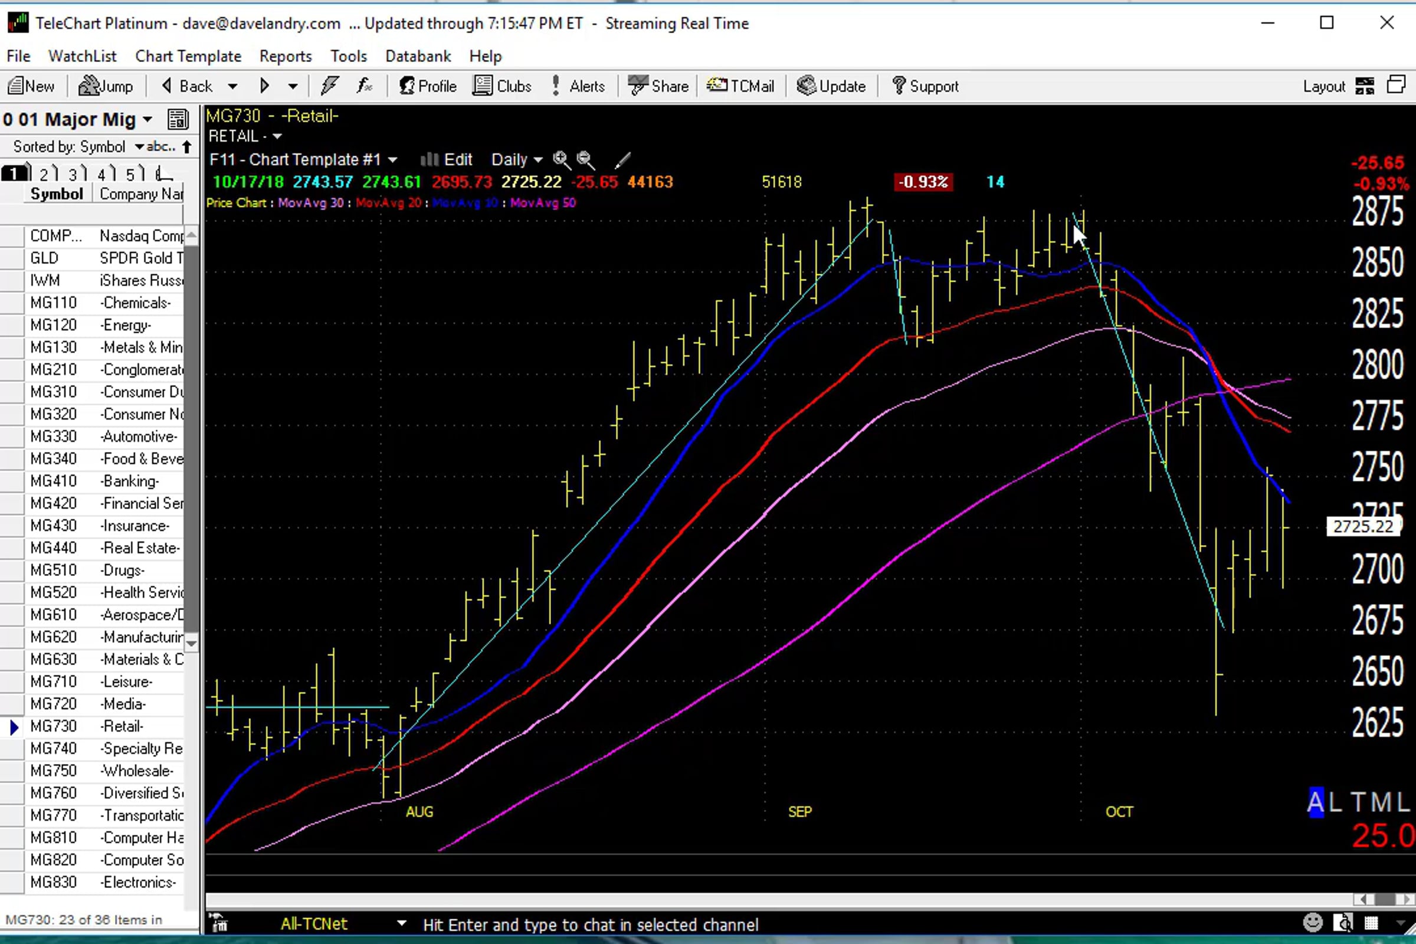Open the File menu
The height and width of the screenshot is (944, 1416).
pos(18,56)
